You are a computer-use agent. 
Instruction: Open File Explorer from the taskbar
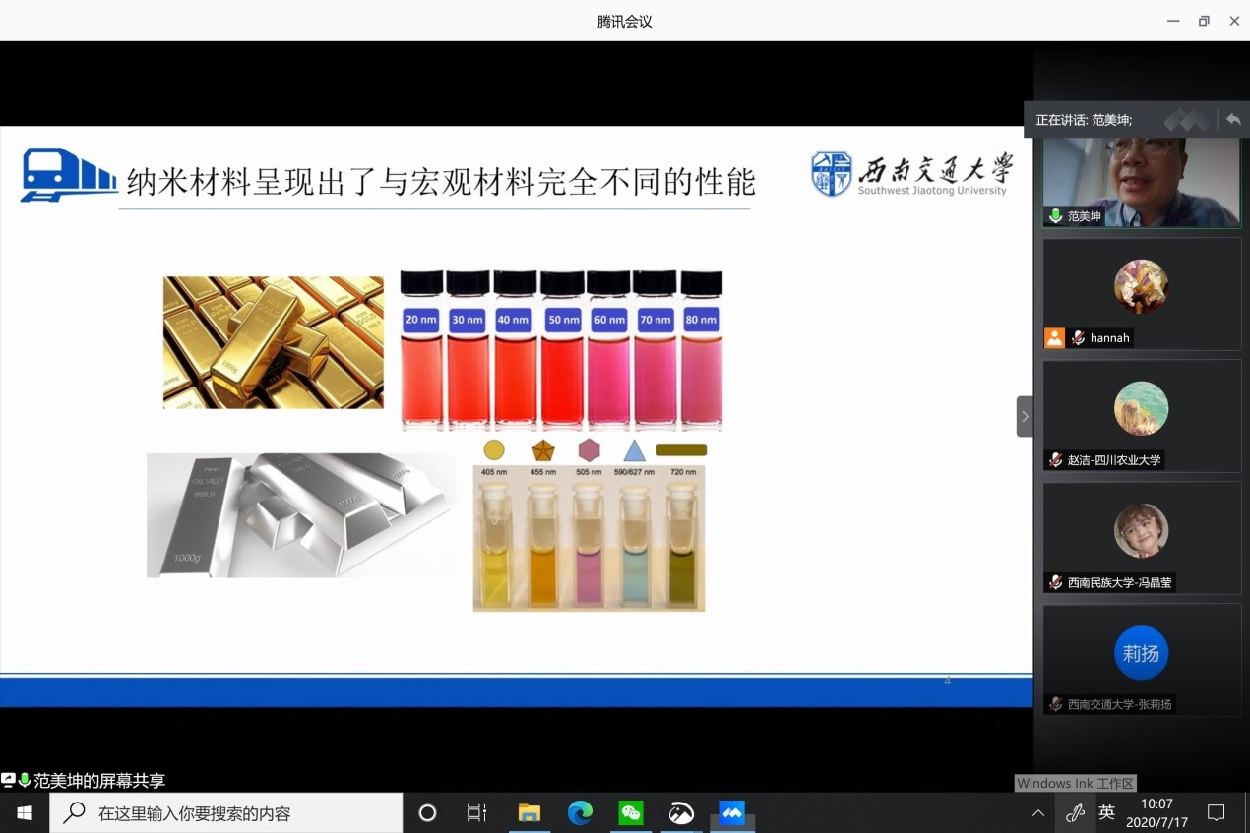click(530, 812)
